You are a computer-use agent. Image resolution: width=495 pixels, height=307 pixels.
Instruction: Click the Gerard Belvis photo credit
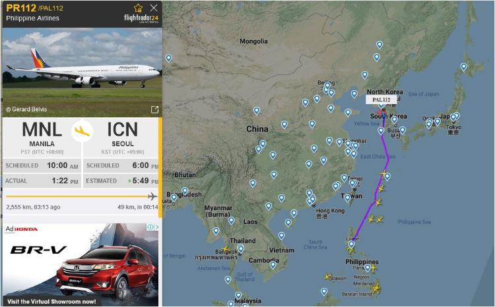pyautogui.click(x=26, y=109)
